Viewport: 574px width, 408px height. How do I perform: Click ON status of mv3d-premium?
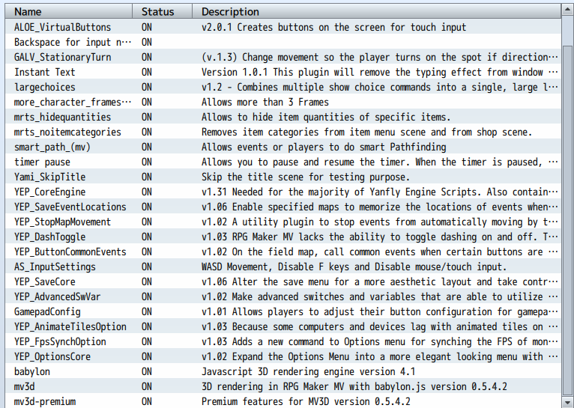[147, 402]
